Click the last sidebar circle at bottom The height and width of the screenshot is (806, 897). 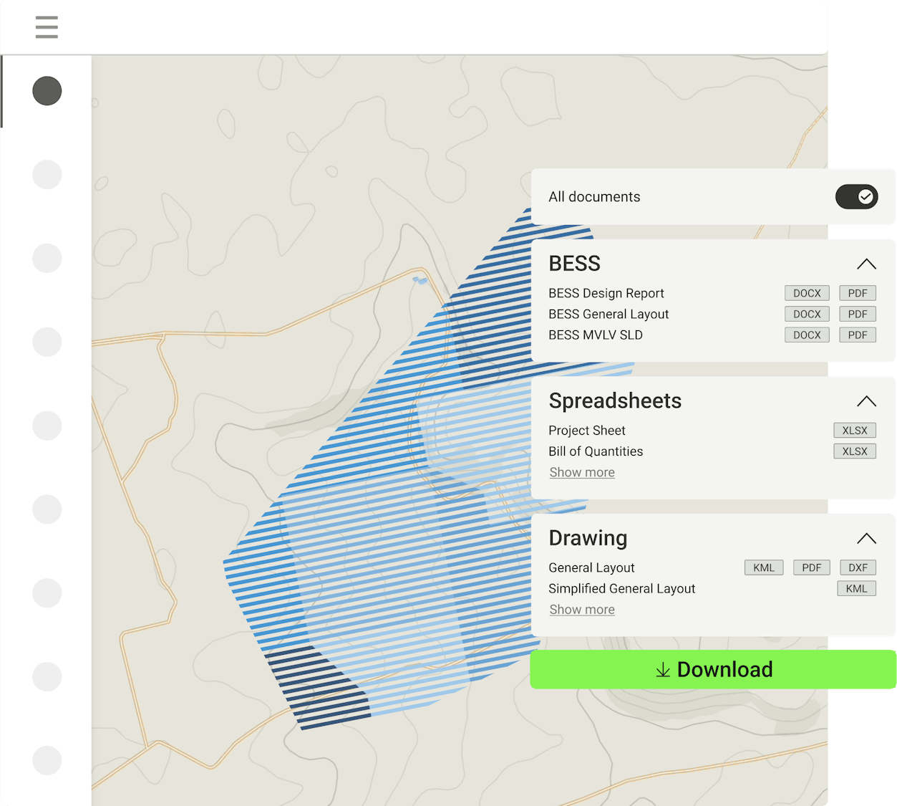pyautogui.click(x=47, y=760)
